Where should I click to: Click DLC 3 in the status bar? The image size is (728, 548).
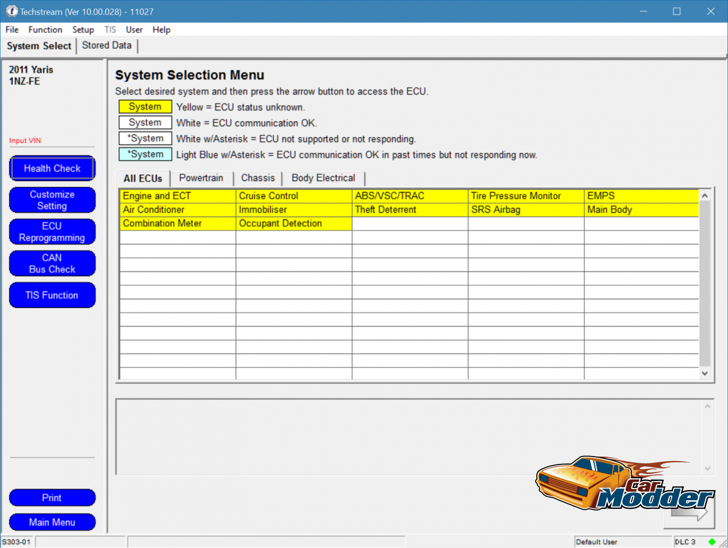click(x=685, y=542)
